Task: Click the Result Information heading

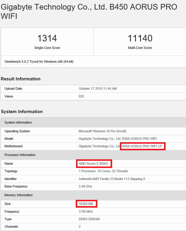Action: click(20, 79)
